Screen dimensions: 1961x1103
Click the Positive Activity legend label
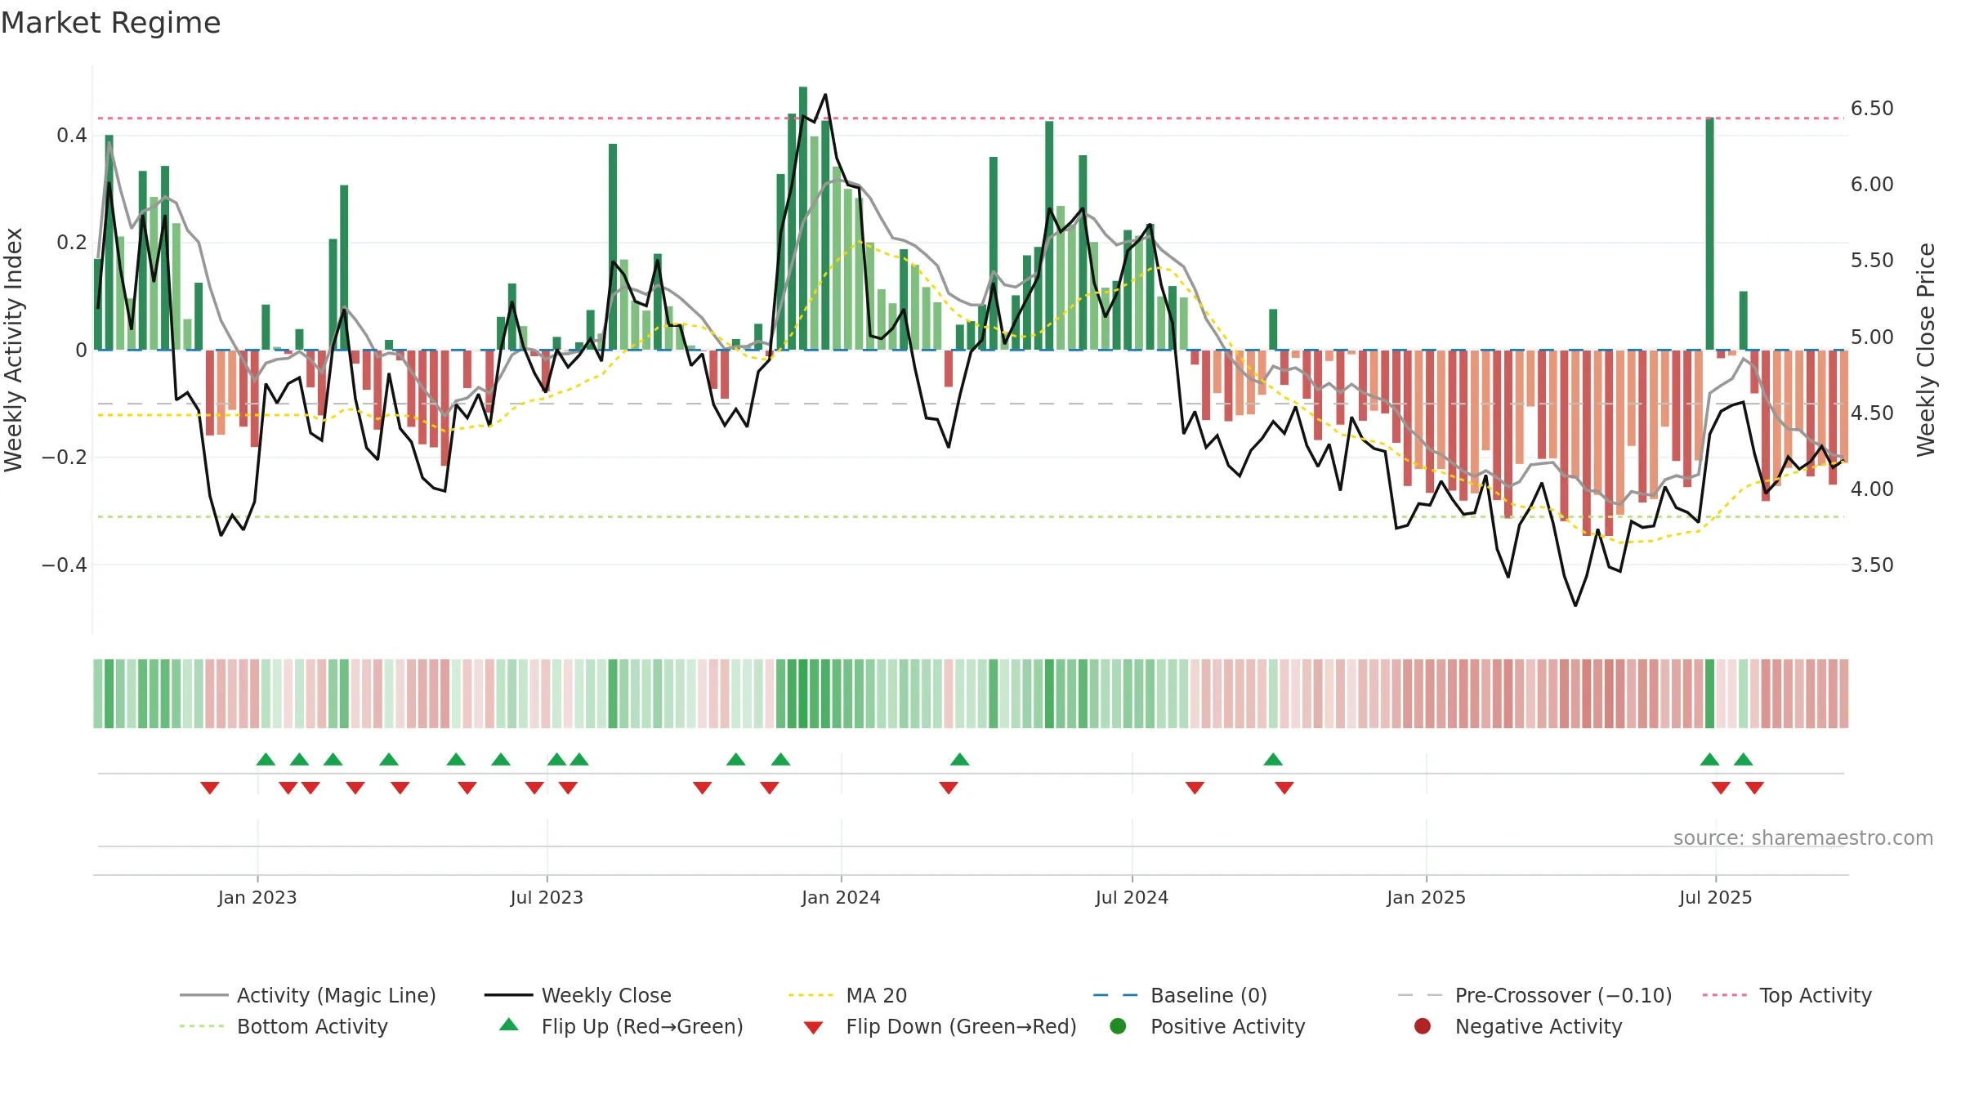pyautogui.click(x=1227, y=1026)
